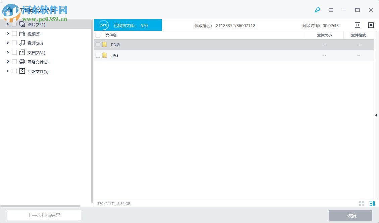Viewport: 379px width, 223px height.
Task: Click the 恢复 recovery button
Action: pos(351,215)
